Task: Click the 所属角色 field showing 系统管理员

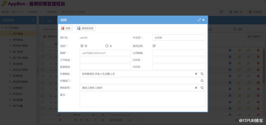Action: pos(143,74)
